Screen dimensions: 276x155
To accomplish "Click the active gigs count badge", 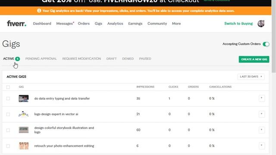I will [17, 59].
